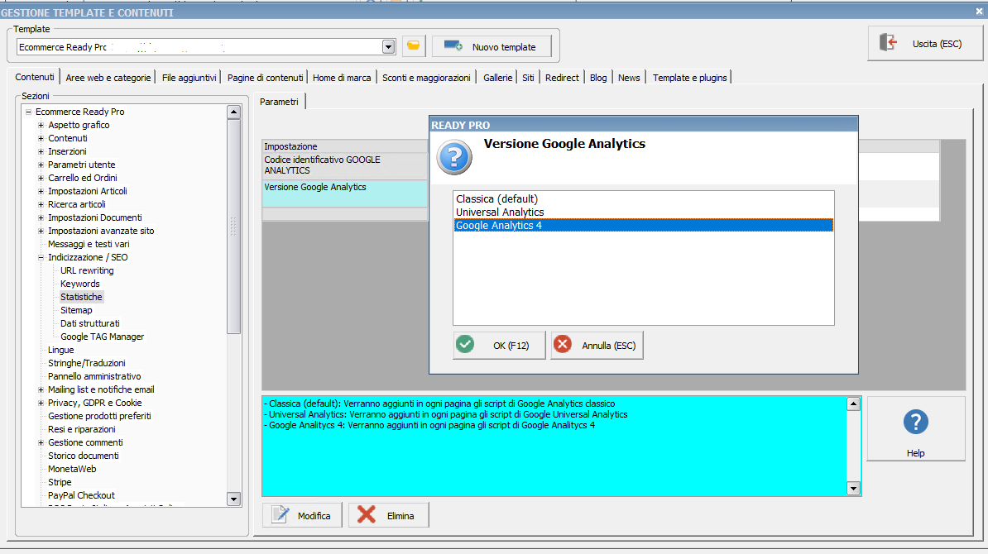Open the News tab
Screen dimensions: 988x554
click(x=629, y=78)
